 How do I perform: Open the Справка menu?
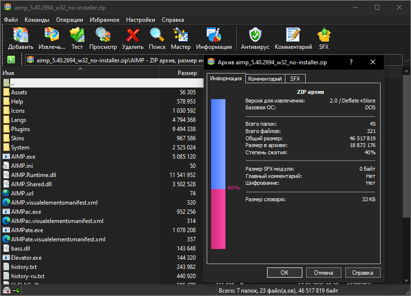click(173, 20)
